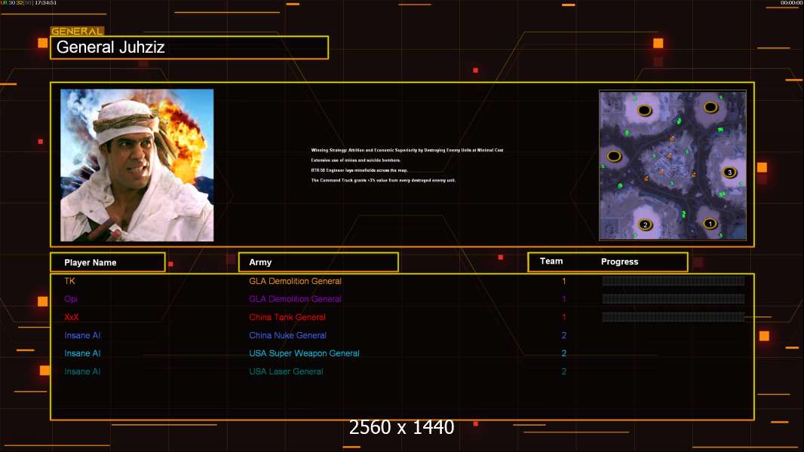This screenshot has width=804, height=452.
Task: Select Insane AI in China Nuke General row
Action: pos(82,335)
